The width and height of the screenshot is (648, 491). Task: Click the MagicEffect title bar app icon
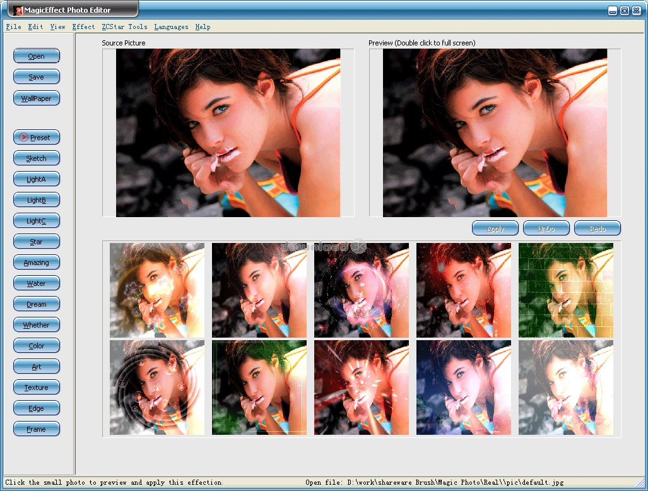point(18,11)
